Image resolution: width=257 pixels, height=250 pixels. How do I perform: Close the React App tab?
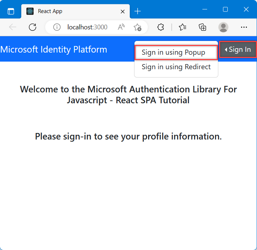123,12
